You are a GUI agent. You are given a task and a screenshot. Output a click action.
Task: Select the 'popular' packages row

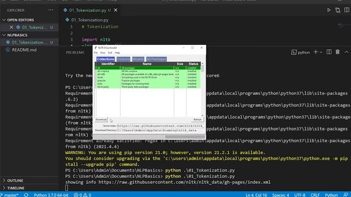(x=148, y=80)
